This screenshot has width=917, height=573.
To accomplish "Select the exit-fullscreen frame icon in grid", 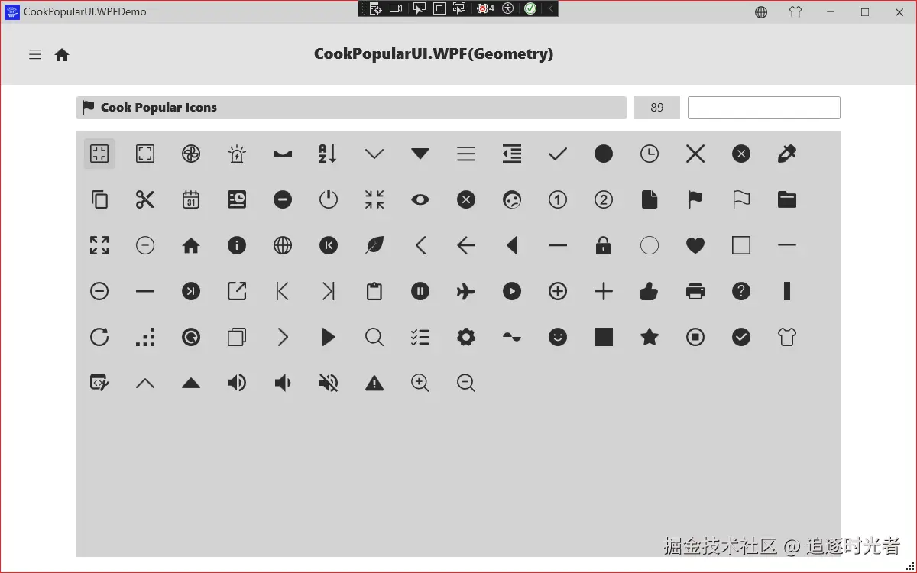I will click(99, 154).
